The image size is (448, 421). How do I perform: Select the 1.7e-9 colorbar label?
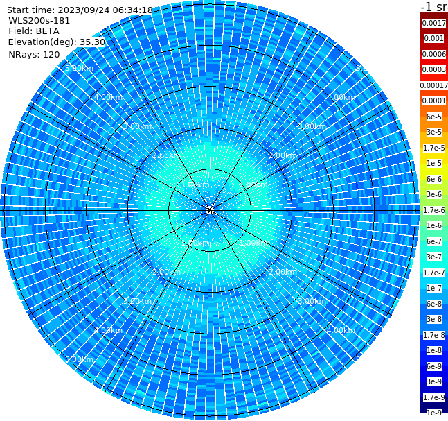[x=434, y=397]
